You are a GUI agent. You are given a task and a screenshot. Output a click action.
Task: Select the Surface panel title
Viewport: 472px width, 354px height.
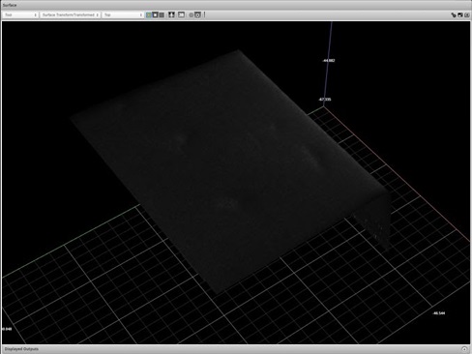tap(10, 5)
